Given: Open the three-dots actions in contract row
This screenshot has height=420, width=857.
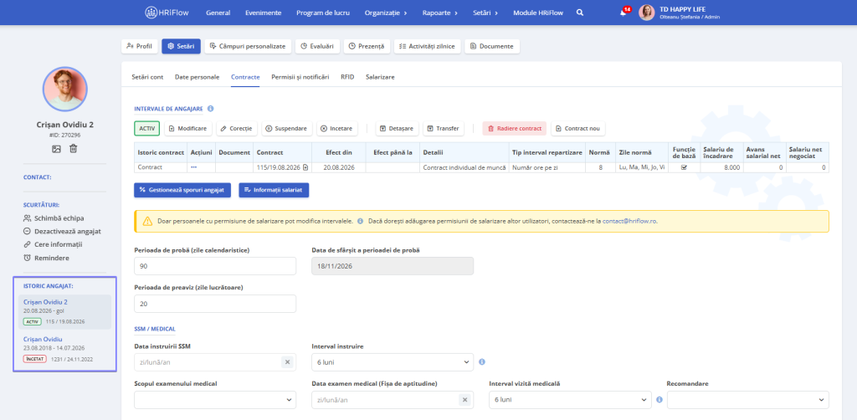Looking at the screenshot, I should click(194, 167).
